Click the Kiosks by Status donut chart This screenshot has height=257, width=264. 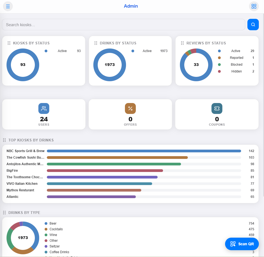click(23, 65)
